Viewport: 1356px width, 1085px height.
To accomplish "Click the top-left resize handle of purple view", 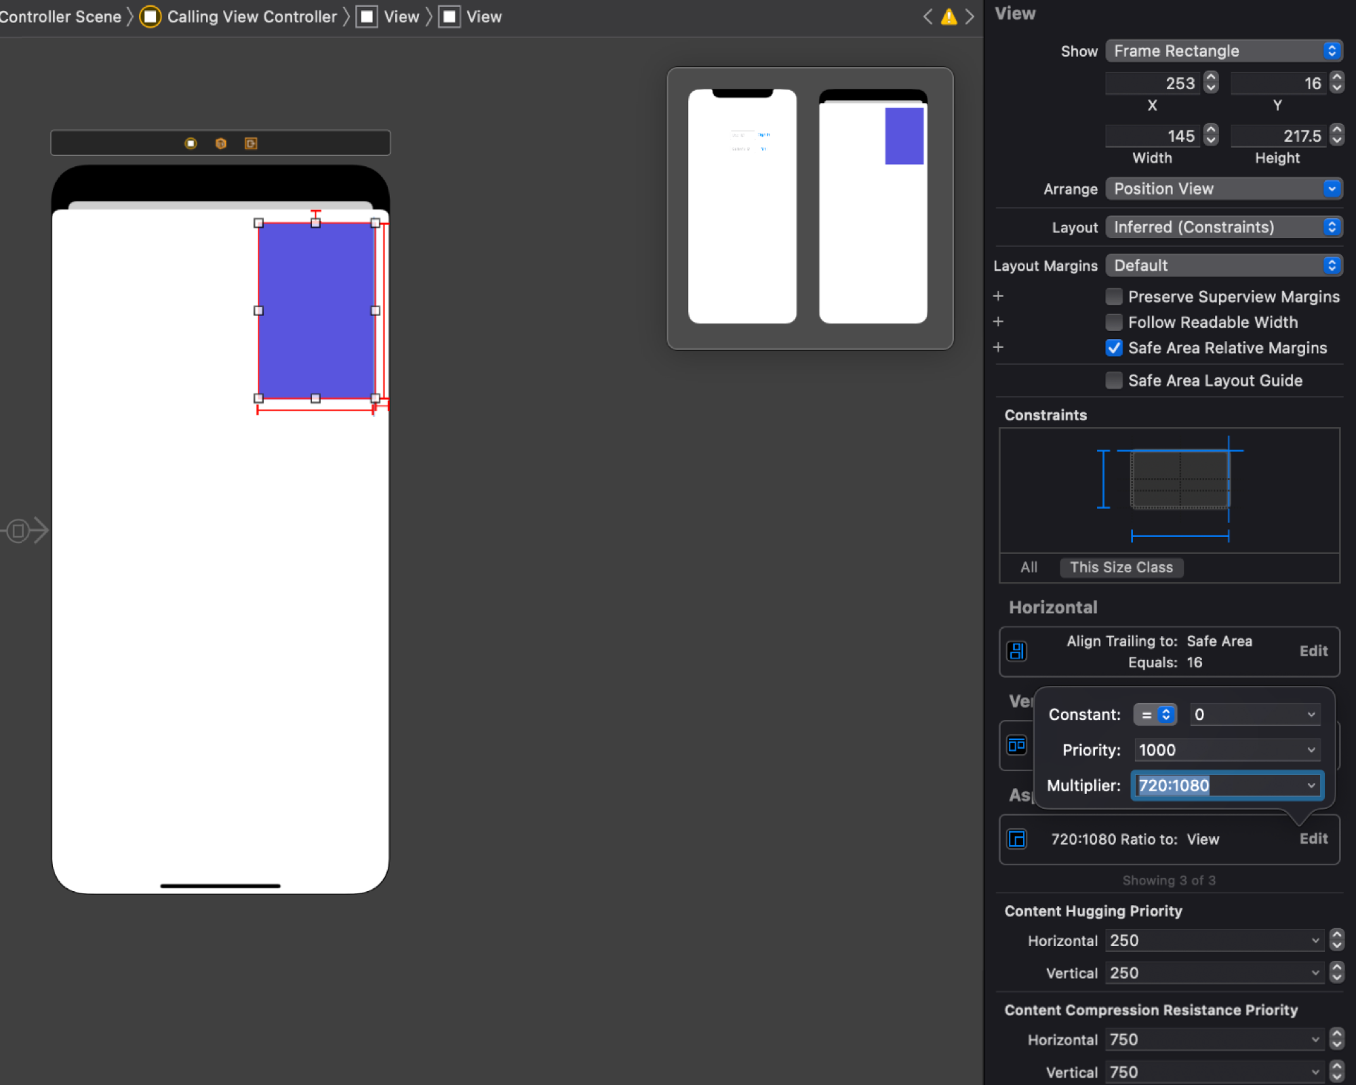I will pyautogui.click(x=258, y=223).
